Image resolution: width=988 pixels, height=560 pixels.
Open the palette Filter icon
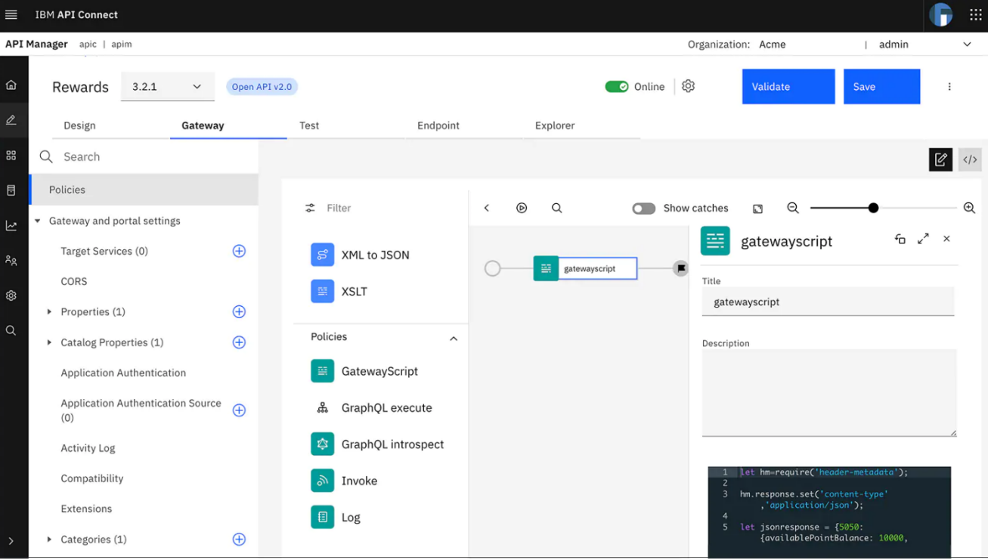pyautogui.click(x=310, y=208)
